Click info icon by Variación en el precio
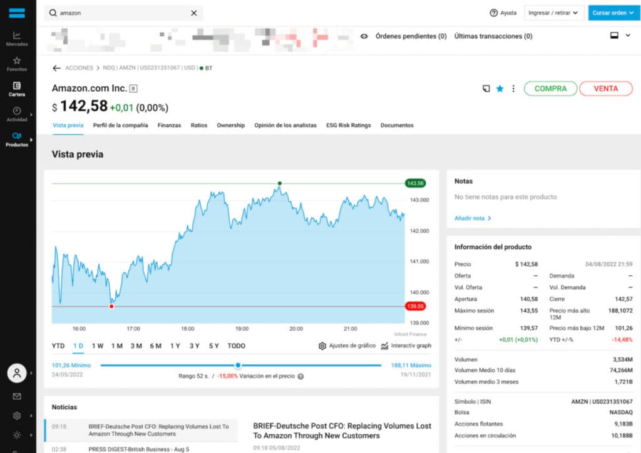Image resolution: width=641 pixels, height=453 pixels. click(x=300, y=376)
